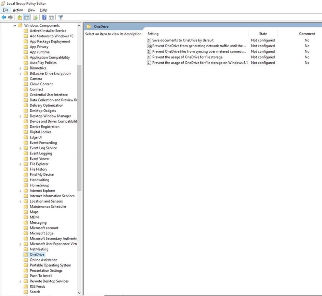Expand BitLocker Drive Encryption

click(x=20, y=74)
